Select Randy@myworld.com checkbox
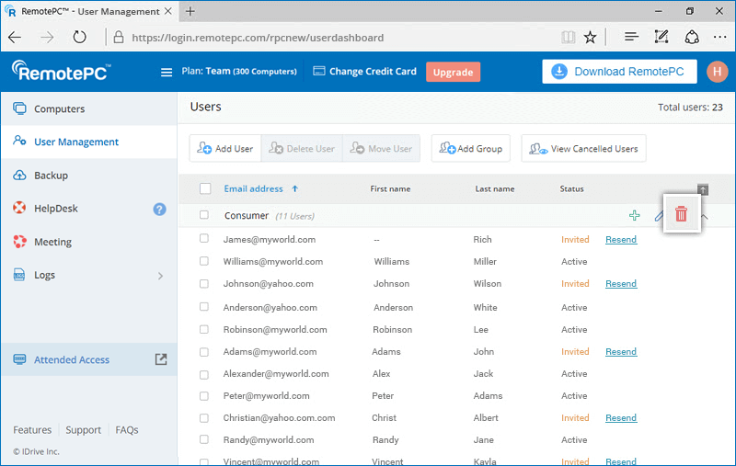 coord(203,439)
